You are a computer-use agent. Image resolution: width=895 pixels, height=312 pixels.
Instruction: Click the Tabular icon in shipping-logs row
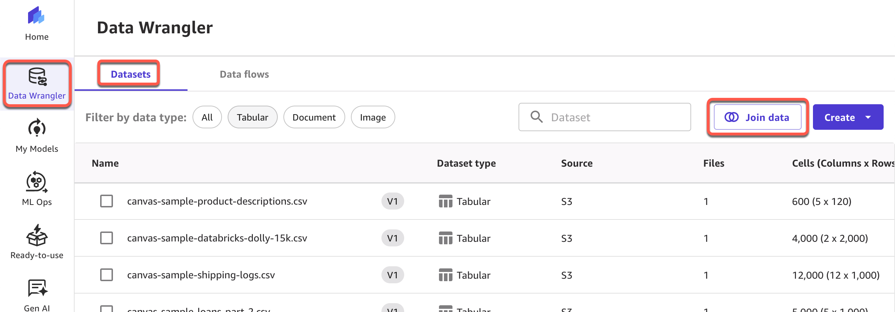[x=445, y=275]
